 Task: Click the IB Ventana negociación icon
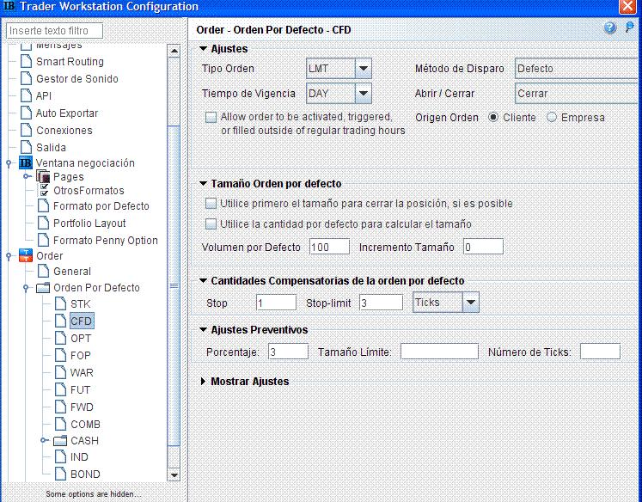click(26, 163)
